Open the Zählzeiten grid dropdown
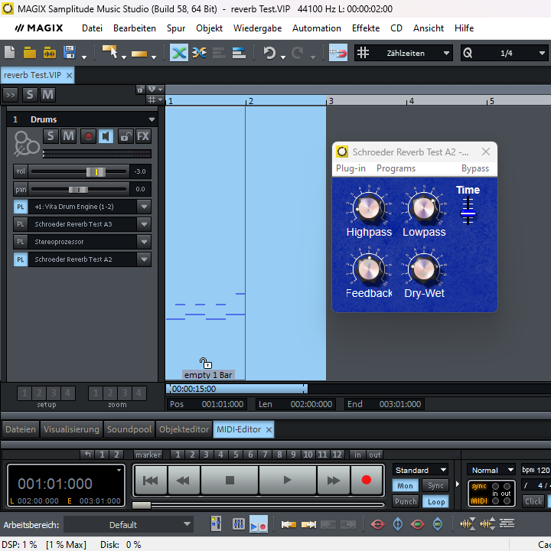 [446, 53]
